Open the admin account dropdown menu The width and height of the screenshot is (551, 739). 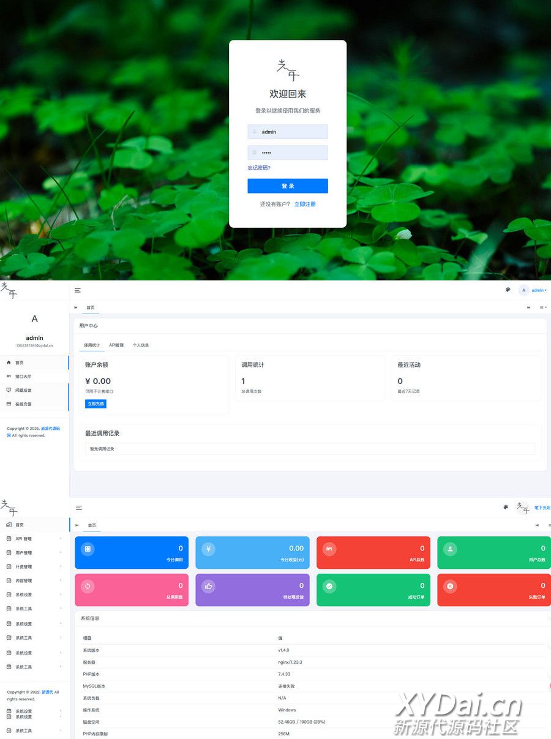(539, 290)
